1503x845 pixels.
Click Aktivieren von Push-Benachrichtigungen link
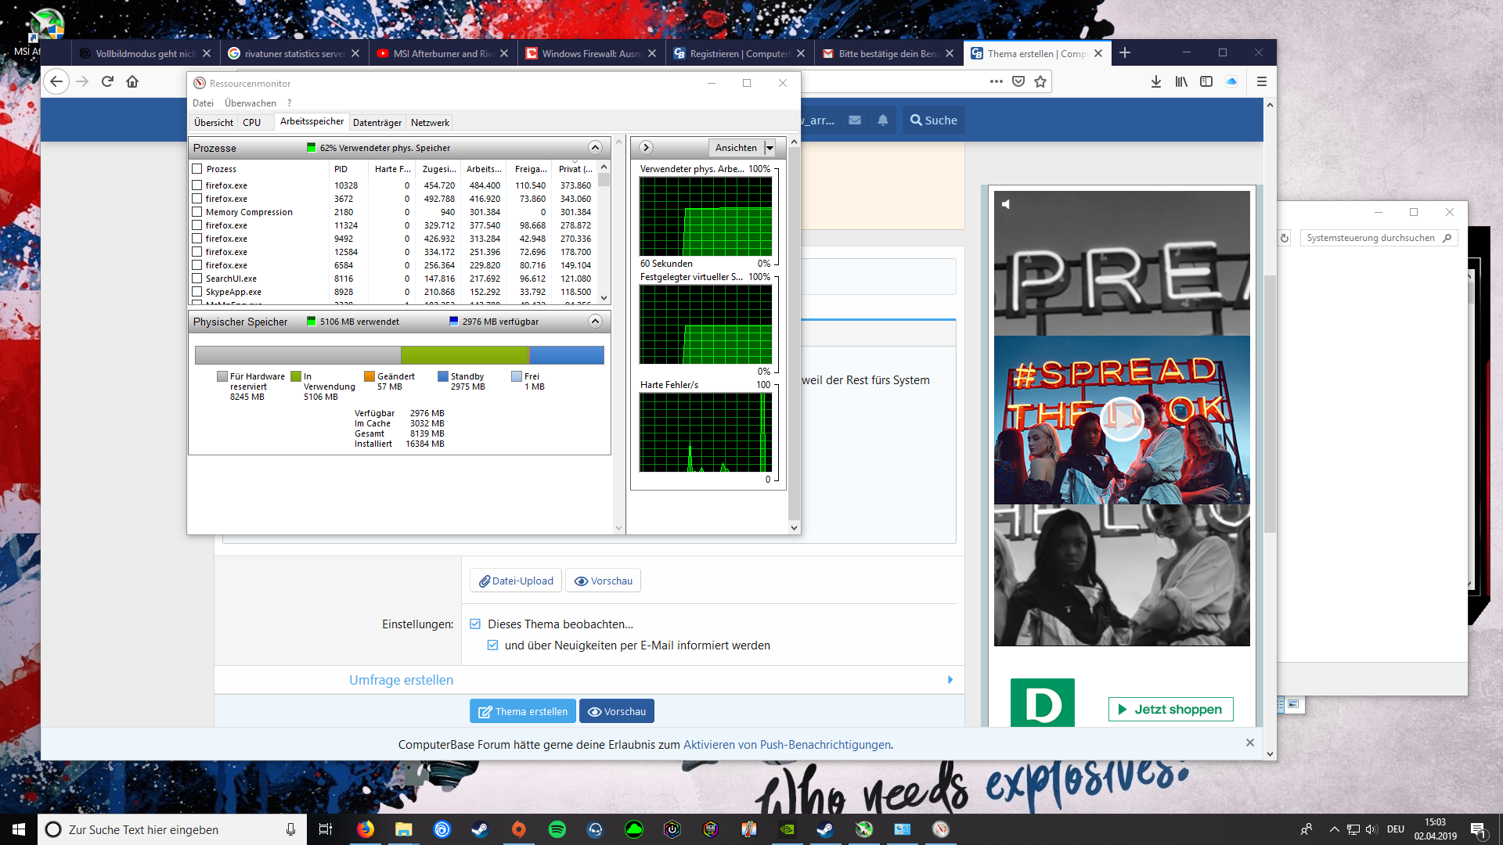click(x=787, y=745)
